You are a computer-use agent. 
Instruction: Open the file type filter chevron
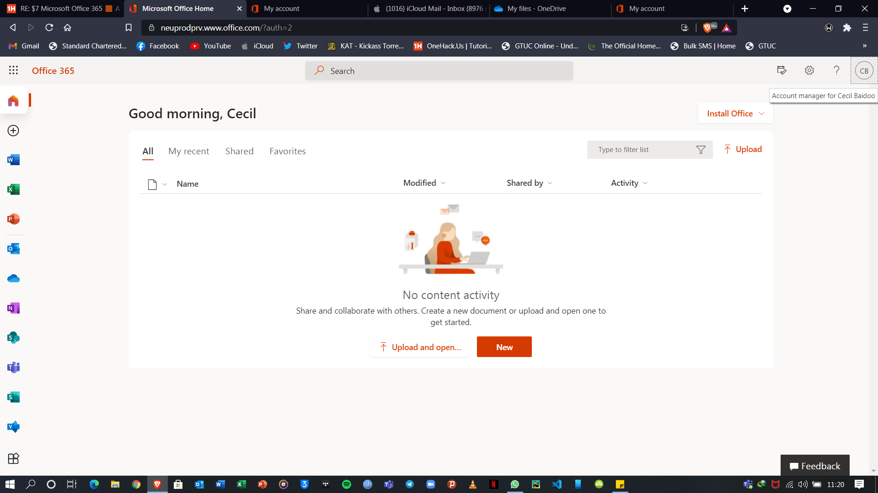[x=165, y=184]
